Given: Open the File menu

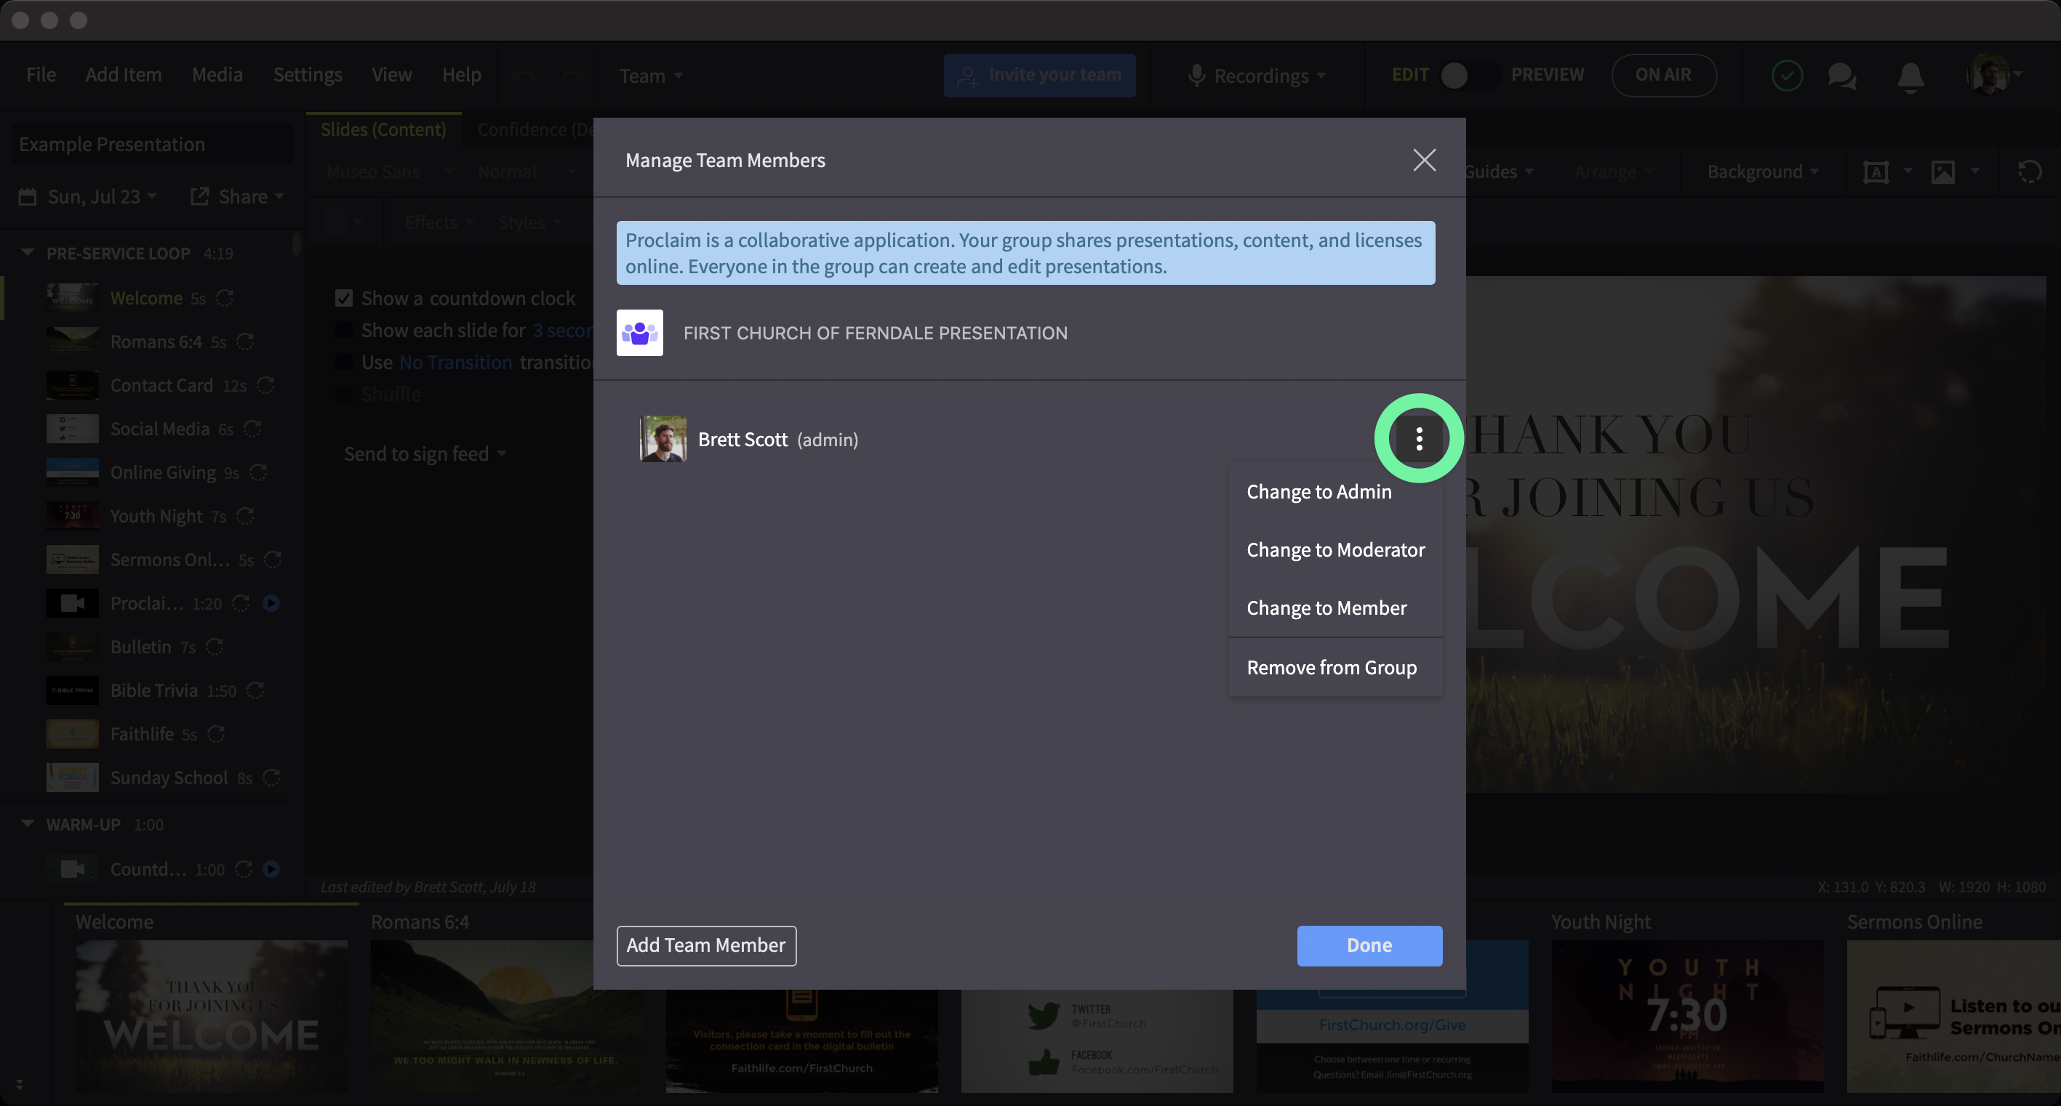Looking at the screenshot, I should tap(41, 75).
